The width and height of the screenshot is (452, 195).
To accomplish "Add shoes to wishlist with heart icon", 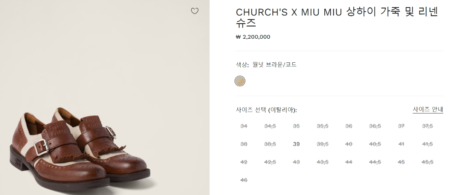I will tap(194, 11).
